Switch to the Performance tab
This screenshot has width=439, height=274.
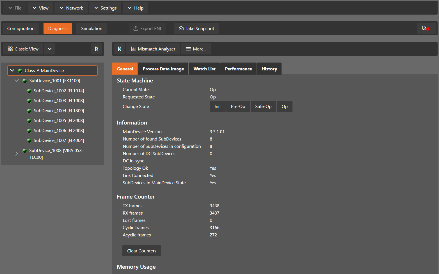(x=239, y=69)
